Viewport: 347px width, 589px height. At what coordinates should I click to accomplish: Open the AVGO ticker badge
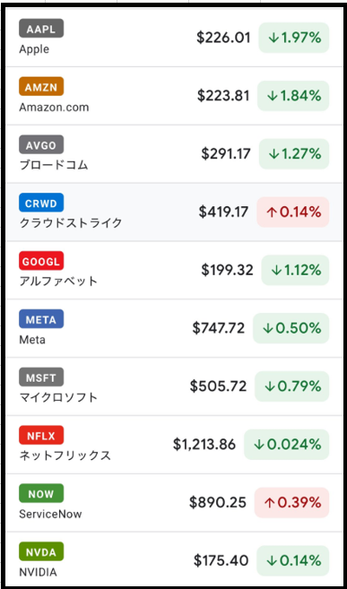click(41, 144)
